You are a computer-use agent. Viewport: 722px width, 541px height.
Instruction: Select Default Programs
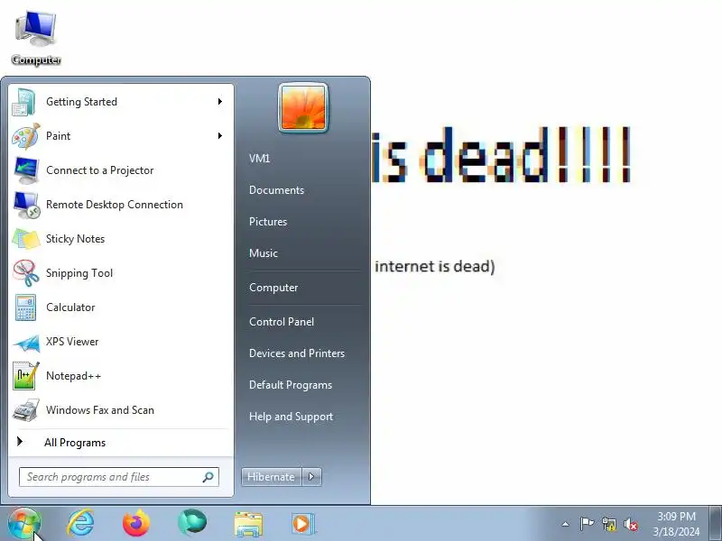pyautogui.click(x=291, y=385)
